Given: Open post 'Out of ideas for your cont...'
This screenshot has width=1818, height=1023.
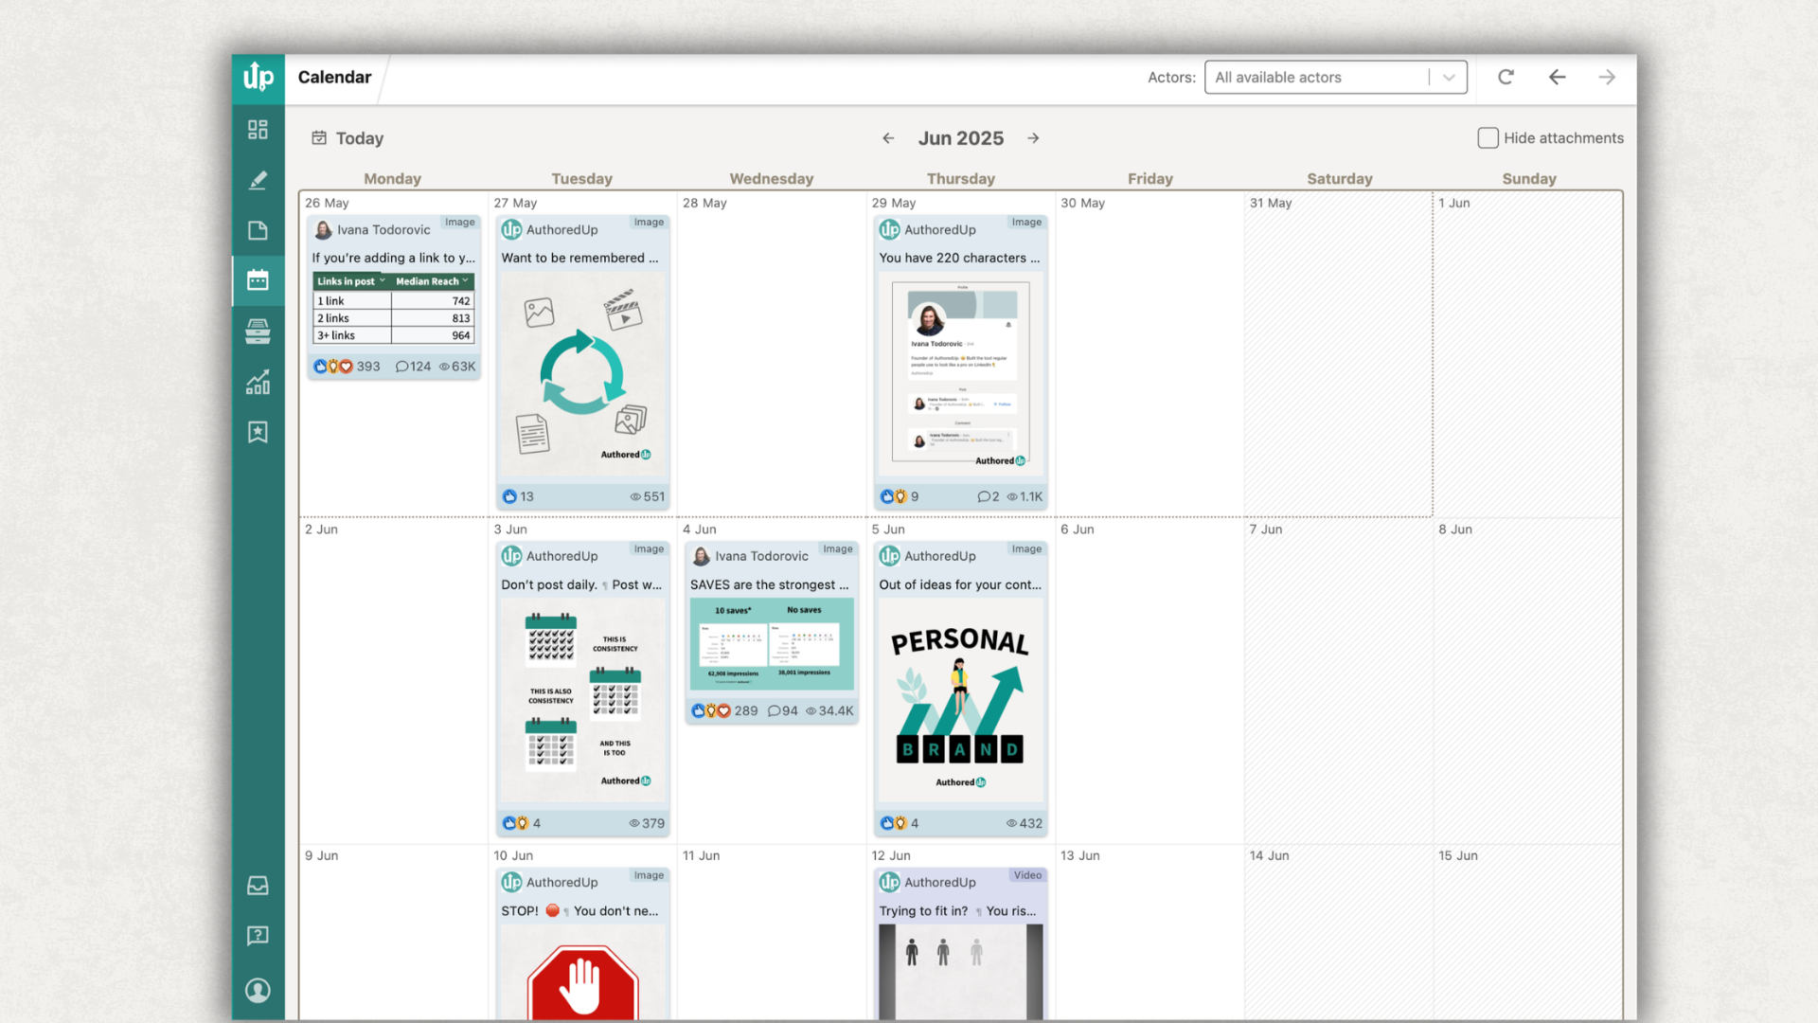Looking at the screenshot, I should point(960,585).
